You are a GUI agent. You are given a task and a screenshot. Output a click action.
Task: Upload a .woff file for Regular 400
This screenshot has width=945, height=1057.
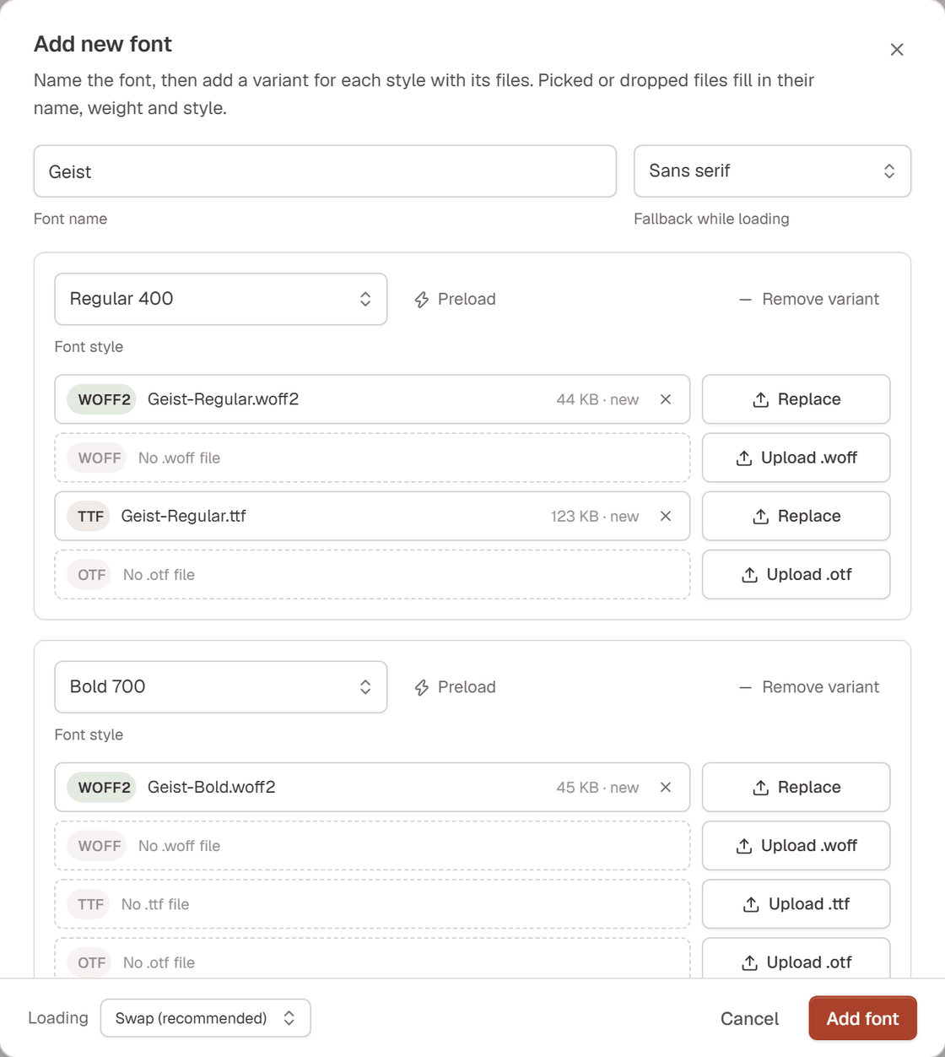796,458
